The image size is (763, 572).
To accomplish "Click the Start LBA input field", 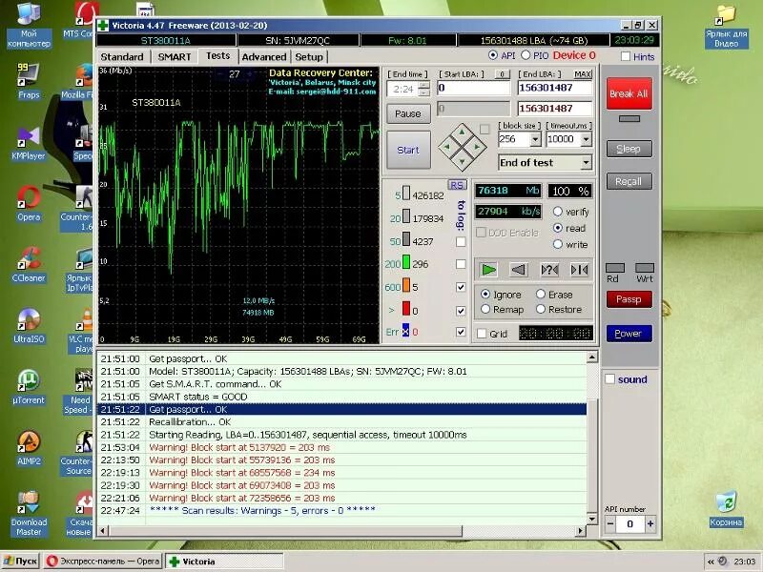I will (473, 88).
